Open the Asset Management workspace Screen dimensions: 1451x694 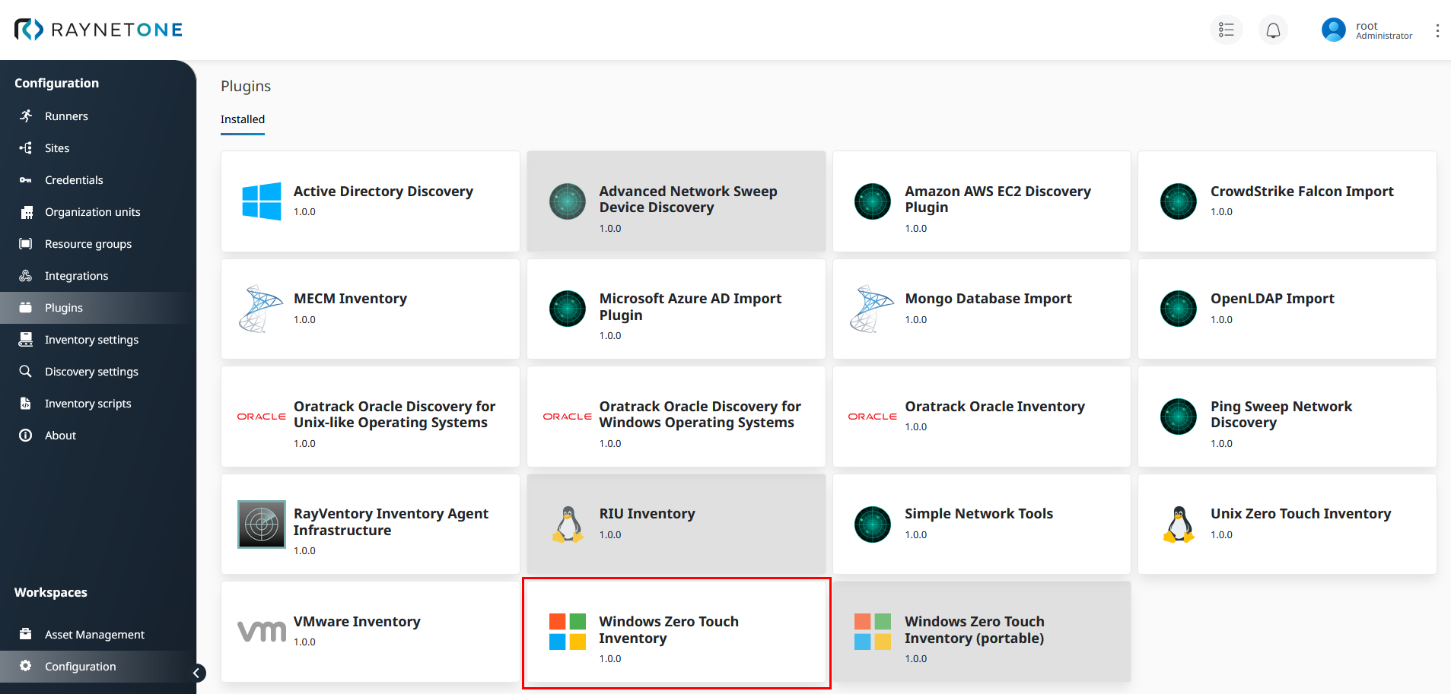(x=94, y=635)
